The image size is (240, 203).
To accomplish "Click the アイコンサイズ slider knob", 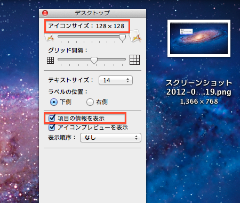I will pos(122,38).
